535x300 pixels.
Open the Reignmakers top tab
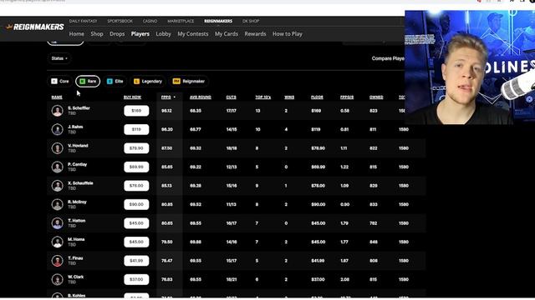pos(218,21)
